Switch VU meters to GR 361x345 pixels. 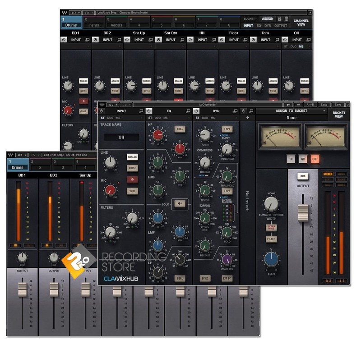coord(303,159)
